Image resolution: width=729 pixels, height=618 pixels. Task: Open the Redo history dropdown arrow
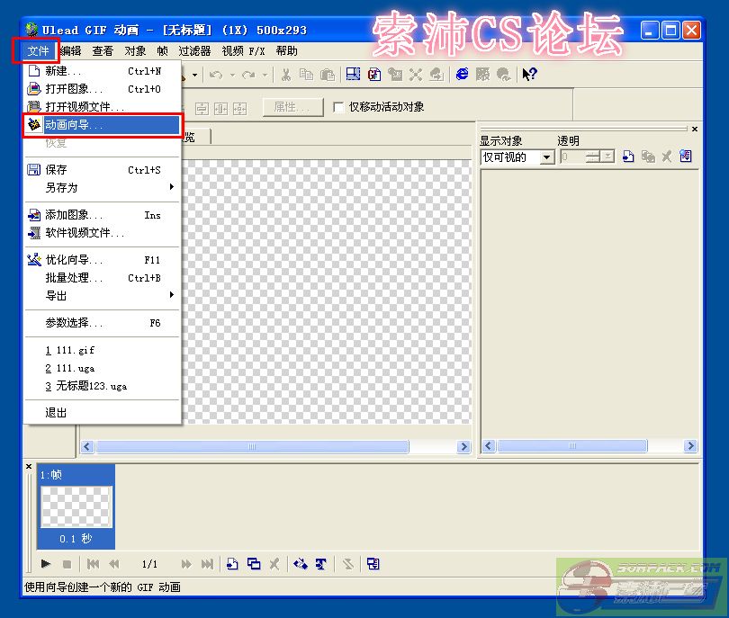pos(265,75)
